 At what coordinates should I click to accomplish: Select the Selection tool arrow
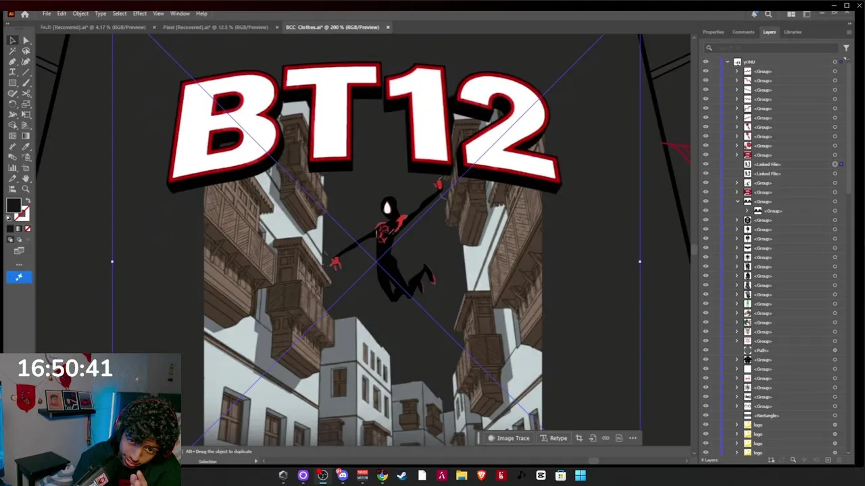12,40
